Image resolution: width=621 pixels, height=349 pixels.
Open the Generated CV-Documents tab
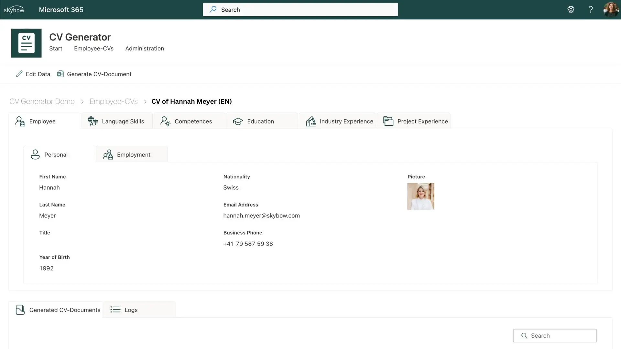pyautogui.click(x=65, y=309)
